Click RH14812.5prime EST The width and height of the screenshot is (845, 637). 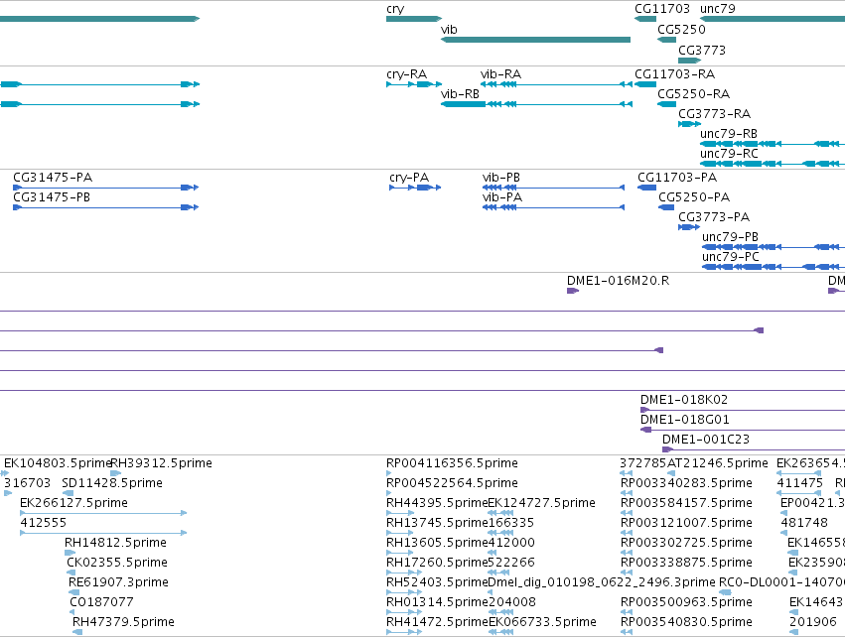tap(70, 553)
